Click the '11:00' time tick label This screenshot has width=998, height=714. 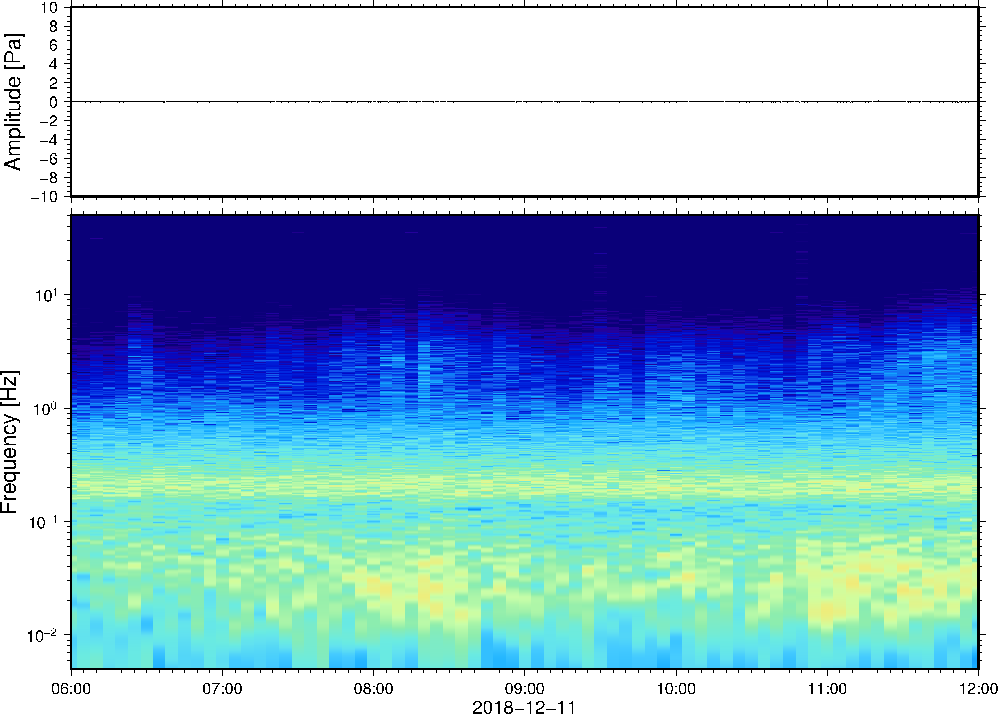point(827,688)
